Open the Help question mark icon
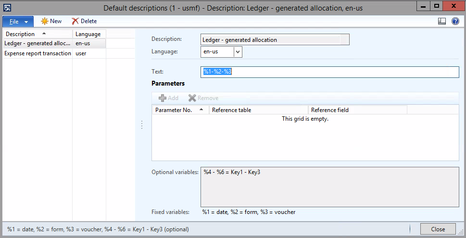This screenshot has height=238, width=466. 455,21
